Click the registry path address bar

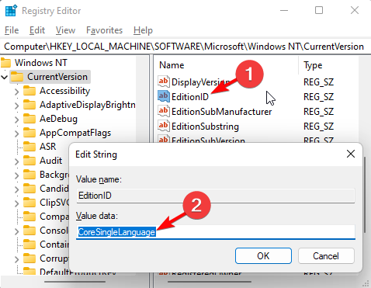coord(185,47)
